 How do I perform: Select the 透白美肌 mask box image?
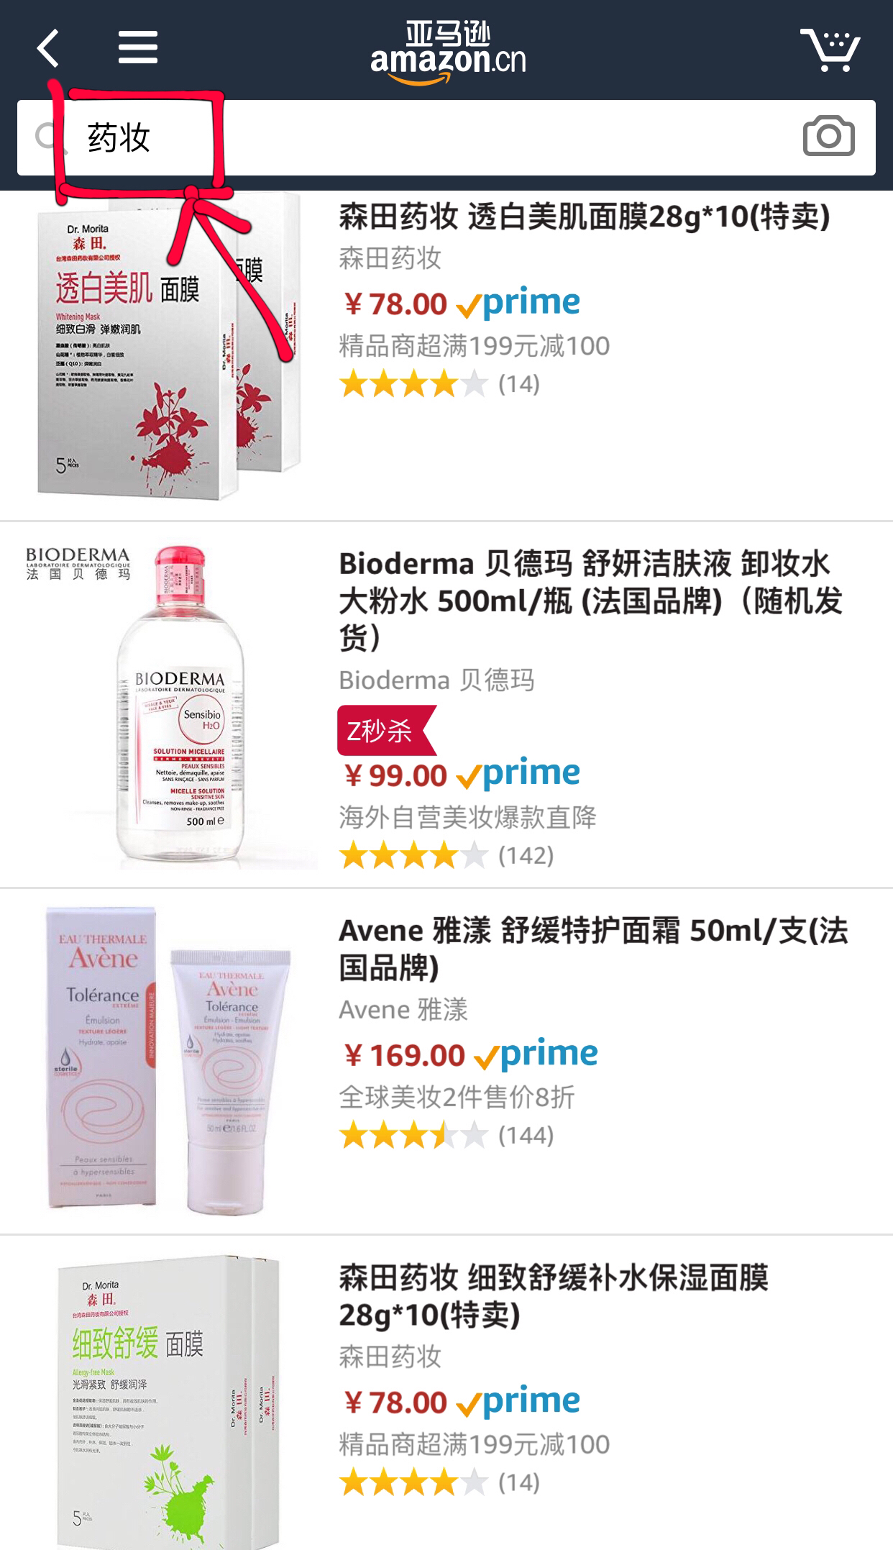pos(169,345)
